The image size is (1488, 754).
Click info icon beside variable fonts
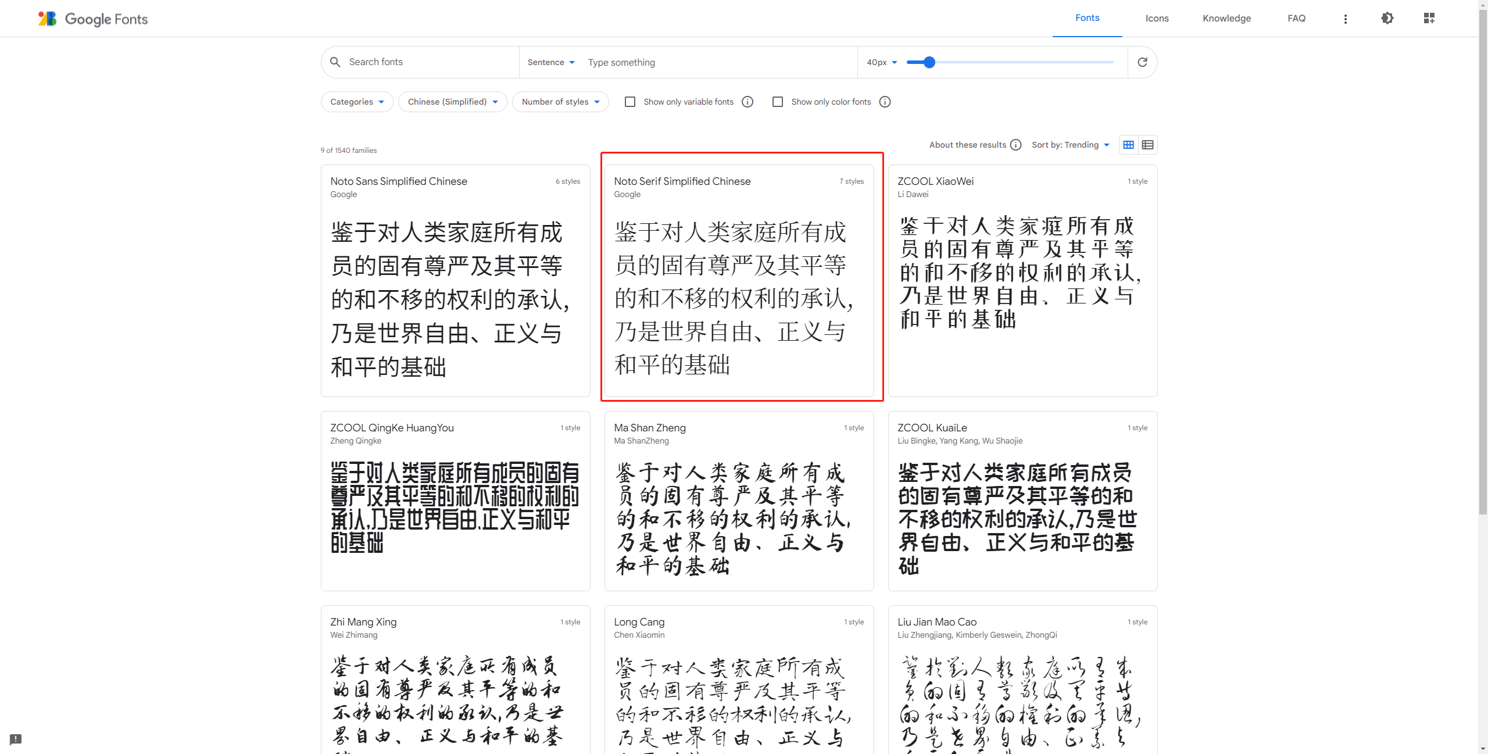pyautogui.click(x=747, y=102)
